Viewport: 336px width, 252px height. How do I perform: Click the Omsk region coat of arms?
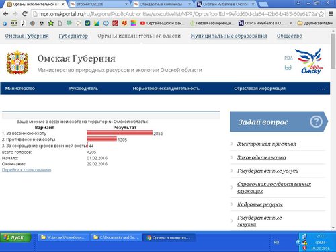(x=17, y=62)
